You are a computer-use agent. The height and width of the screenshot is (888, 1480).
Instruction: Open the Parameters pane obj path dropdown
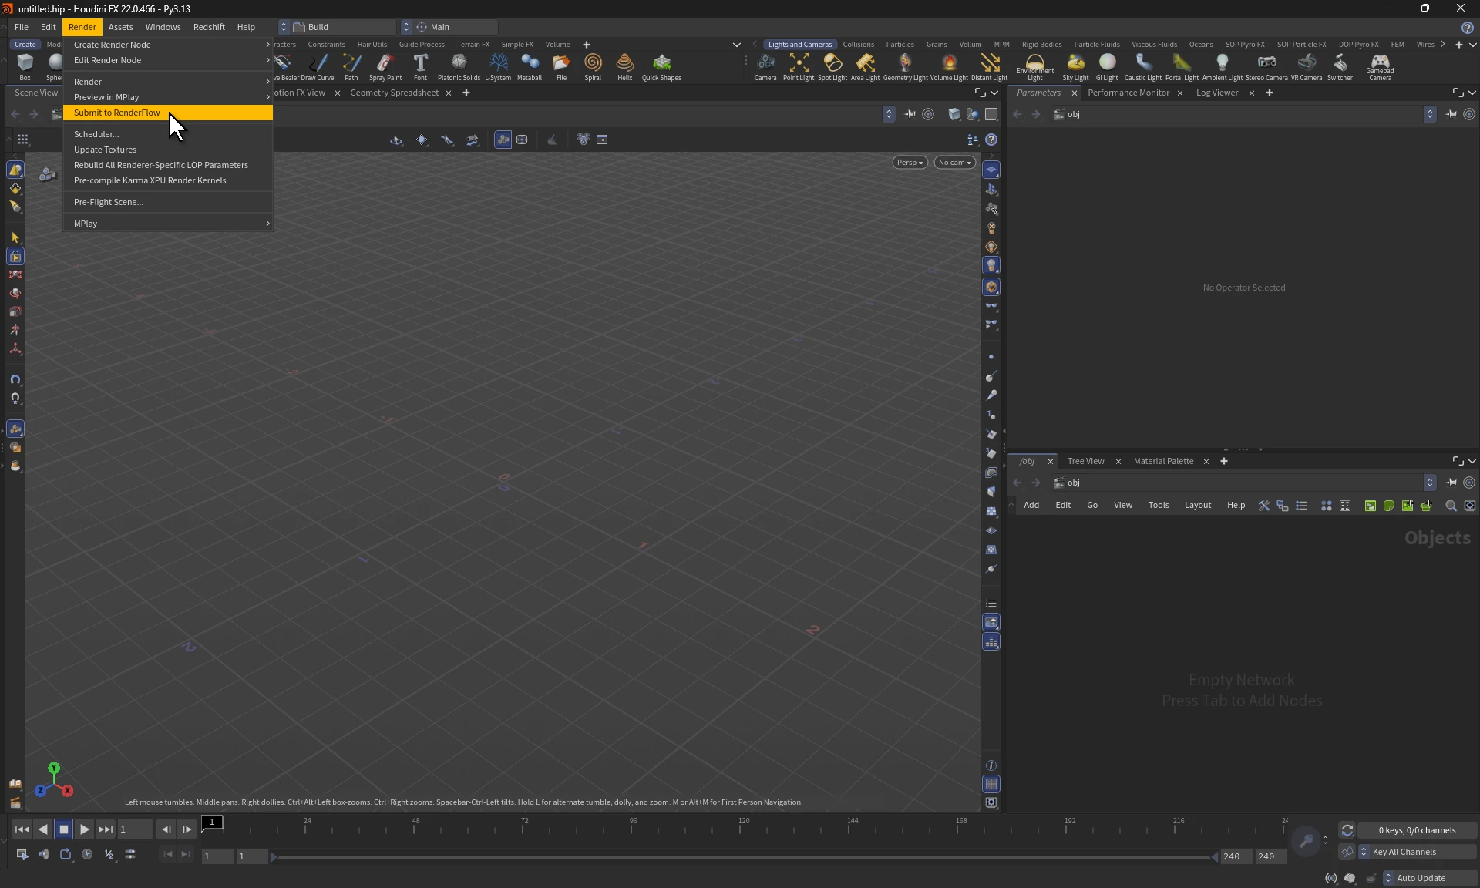pos(1430,114)
